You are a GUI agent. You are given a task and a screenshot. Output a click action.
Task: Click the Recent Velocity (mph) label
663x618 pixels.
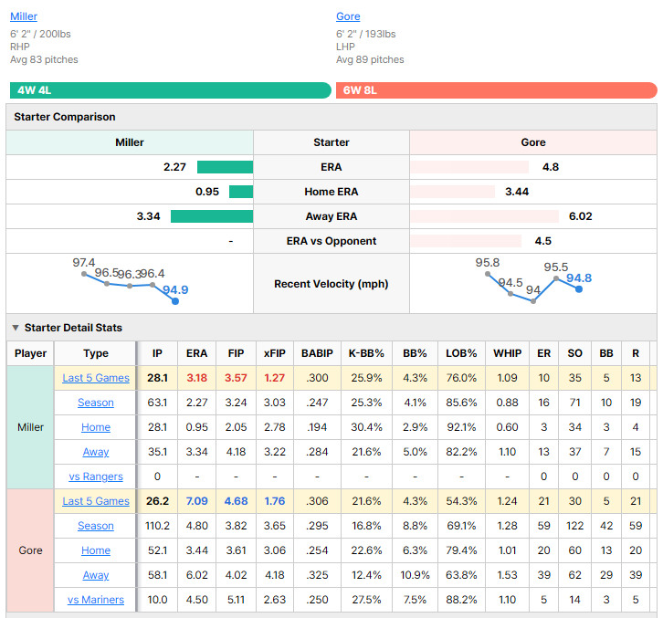click(331, 284)
